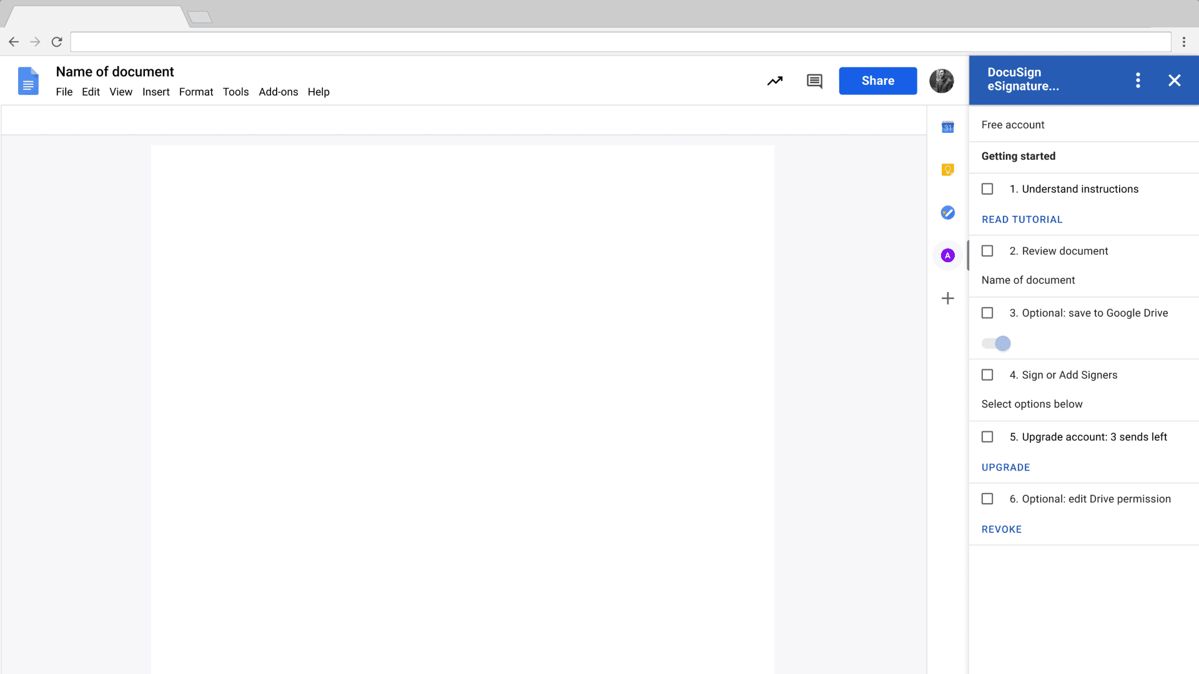Open the Format menu
Image resolution: width=1199 pixels, height=674 pixels.
tap(196, 92)
